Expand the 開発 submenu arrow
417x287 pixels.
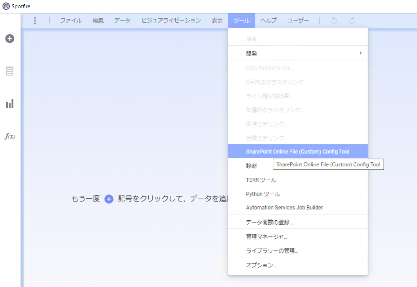click(x=361, y=53)
